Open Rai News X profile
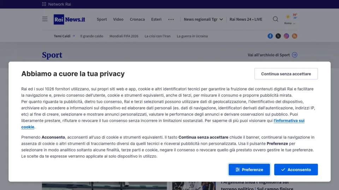Screen dimensions: 339x190 (278, 36)
